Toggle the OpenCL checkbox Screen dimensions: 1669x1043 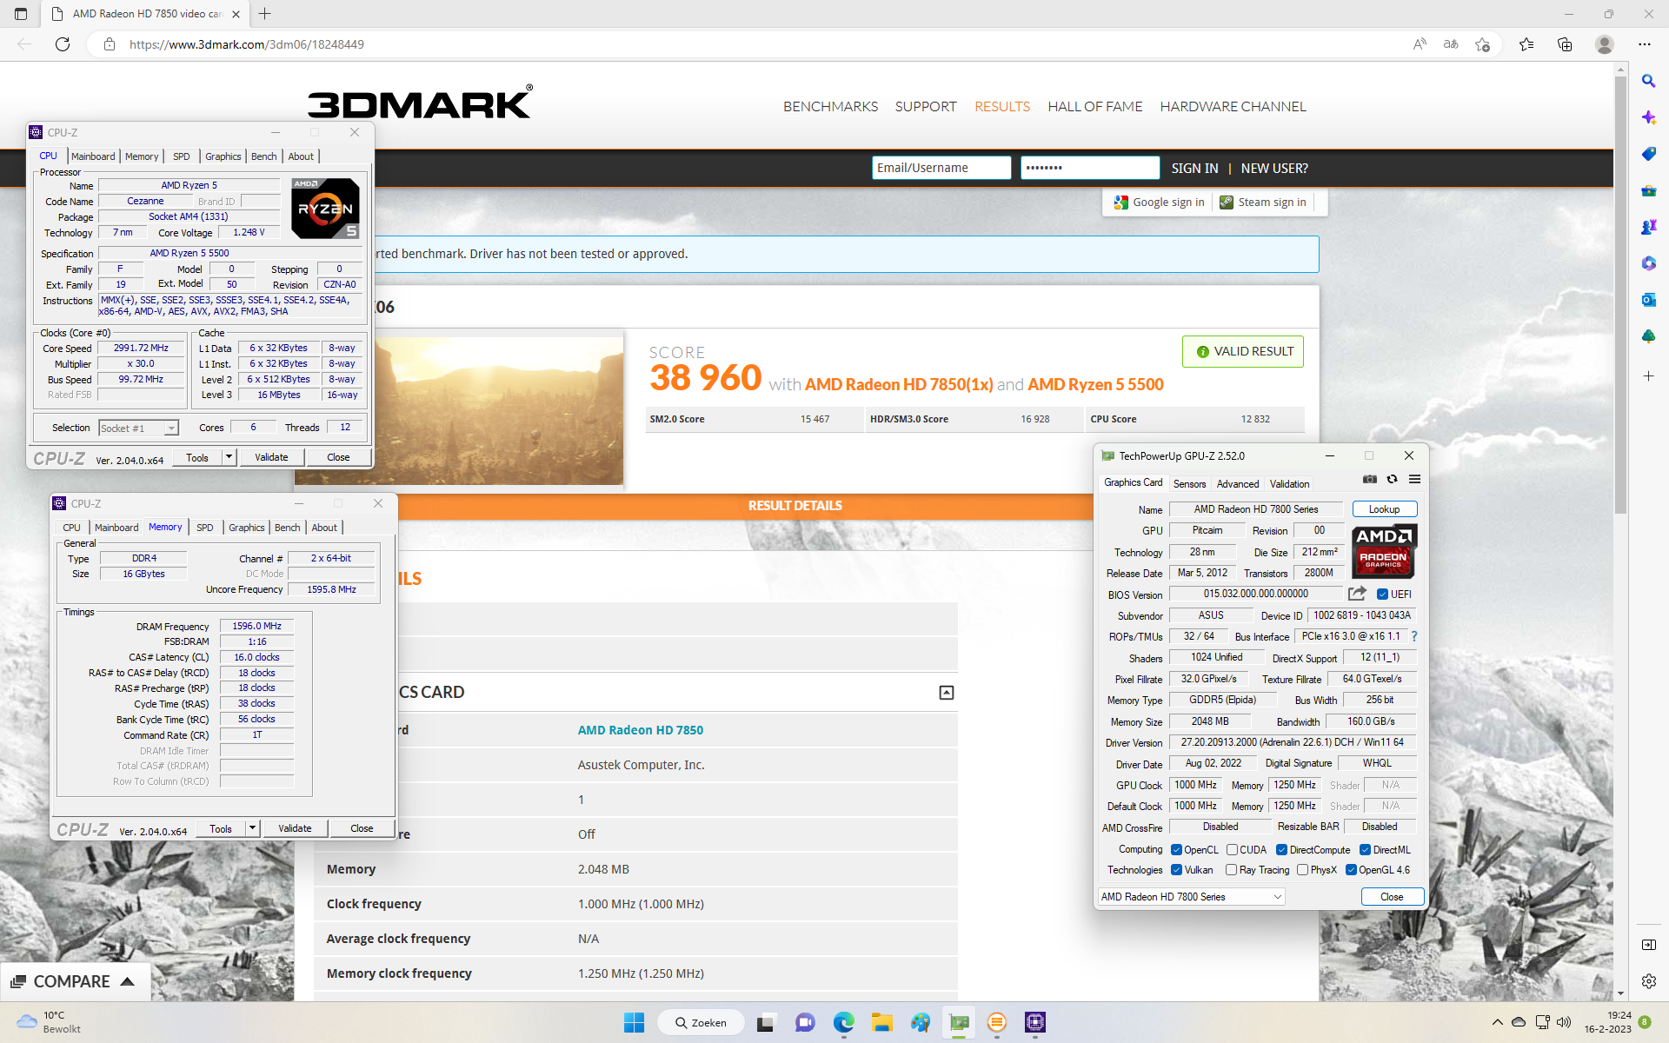1176,850
